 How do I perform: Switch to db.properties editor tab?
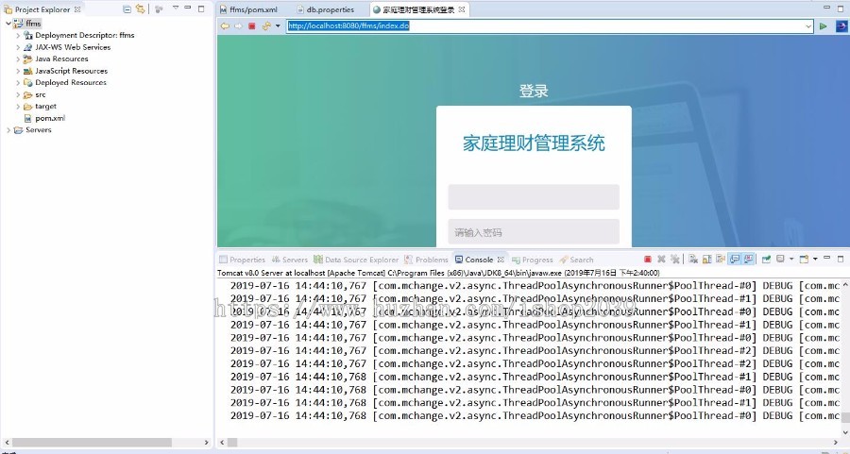point(325,9)
